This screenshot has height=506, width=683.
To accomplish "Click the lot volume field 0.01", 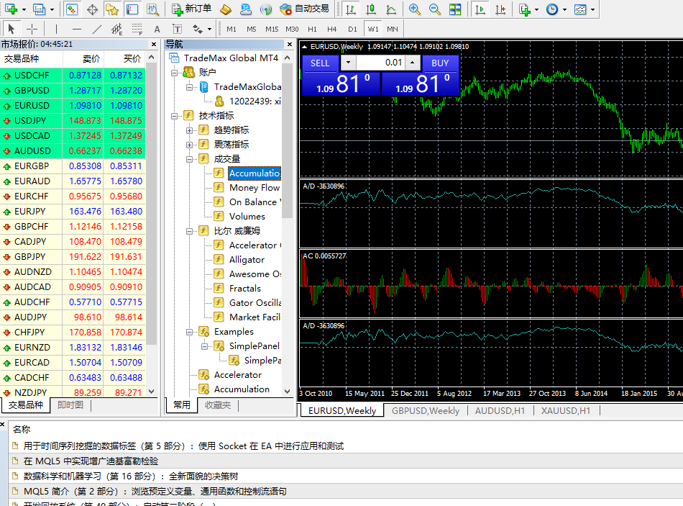I will pos(380,63).
